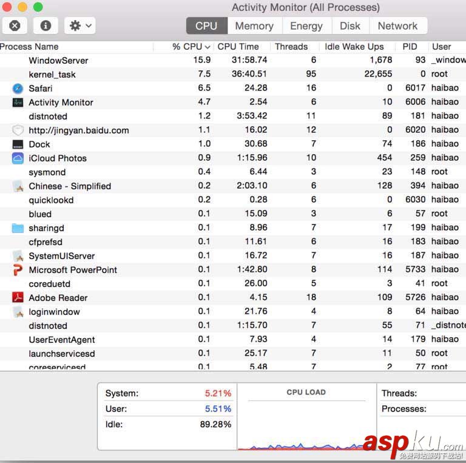Select the sharingd process name
The height and width of the screenshot is (463, 466).
click(46, 228)
